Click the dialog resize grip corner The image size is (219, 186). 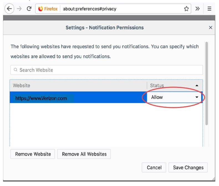point(213,179)
